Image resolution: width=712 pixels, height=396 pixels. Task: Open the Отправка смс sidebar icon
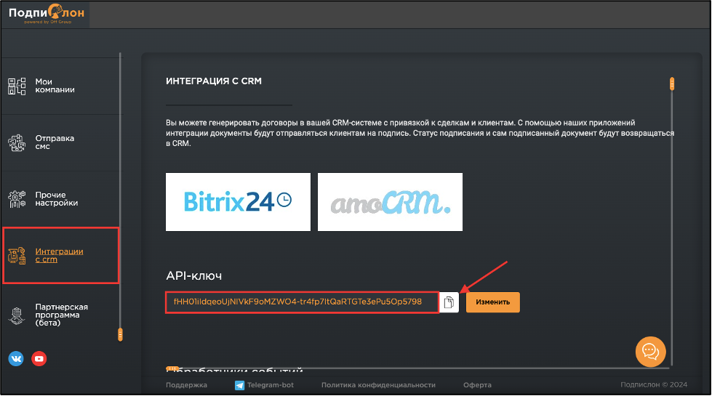17,143
